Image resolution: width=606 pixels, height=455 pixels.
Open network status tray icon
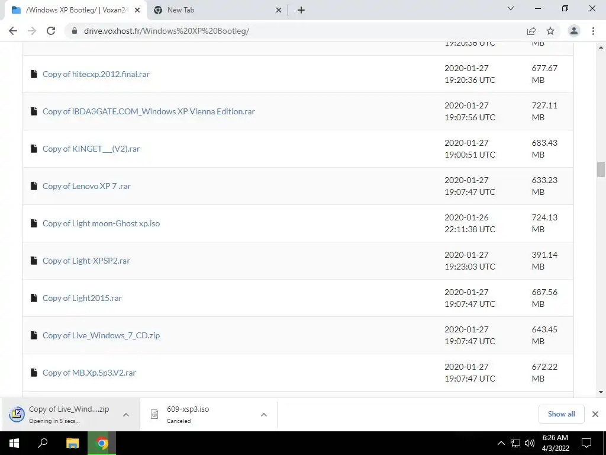coord(515,443)
